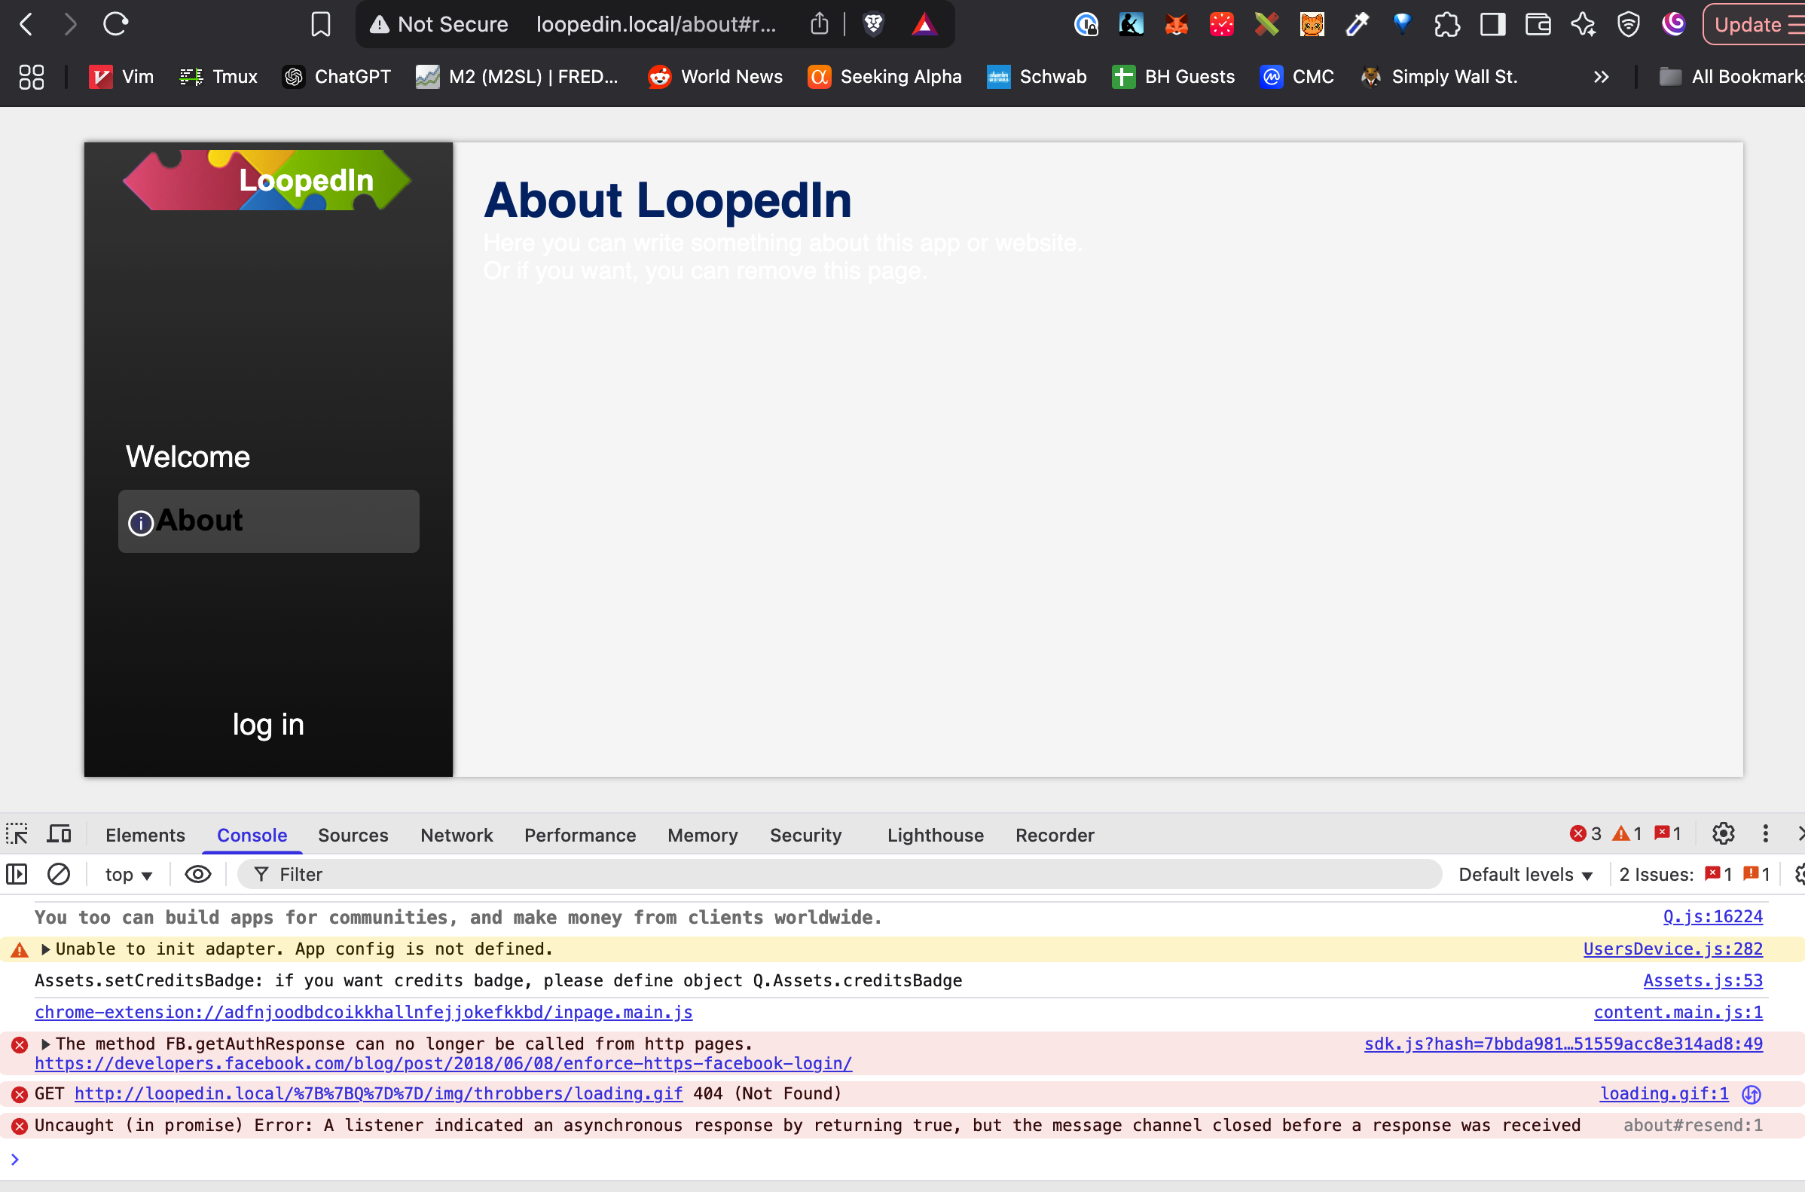Switch to the Memory tab
This screenshot has height=1192, width=1805.
(x=703, y=835)
